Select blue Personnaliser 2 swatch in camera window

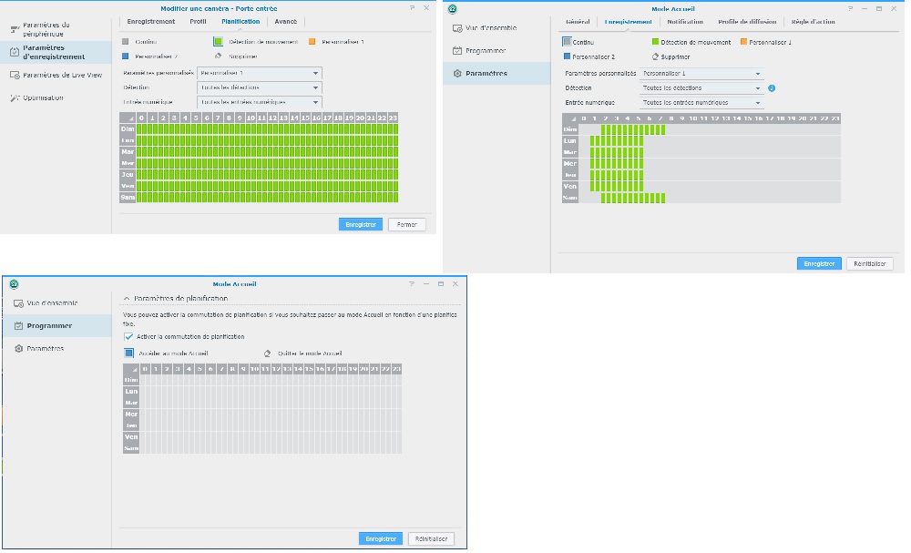coord(126,56)
